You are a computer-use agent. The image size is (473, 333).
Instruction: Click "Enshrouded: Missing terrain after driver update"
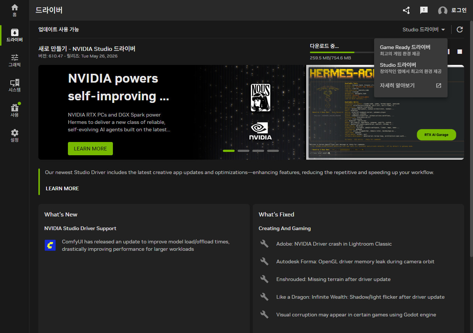click(334, 279)
